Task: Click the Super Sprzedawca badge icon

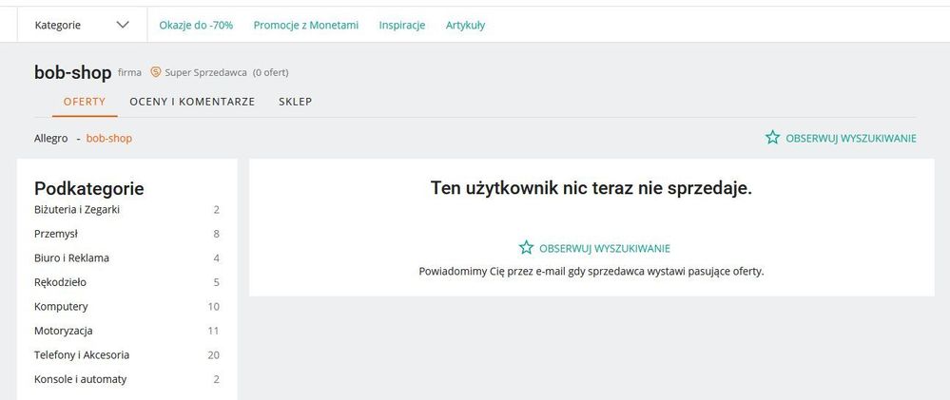Action: point(156,72)
